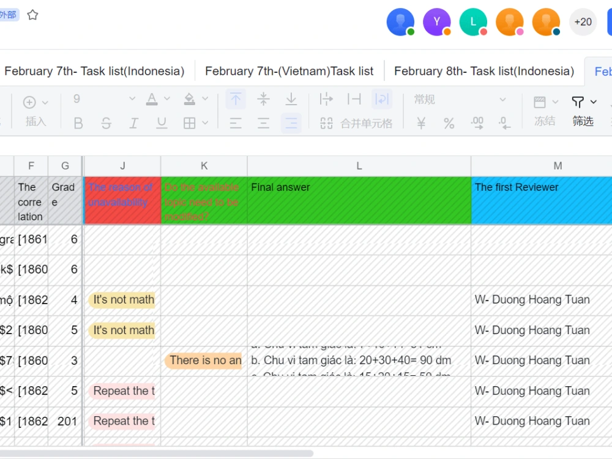Viewport: 612px width, 459px height.
Task: Align text right
Action: [x=291, y=124]
